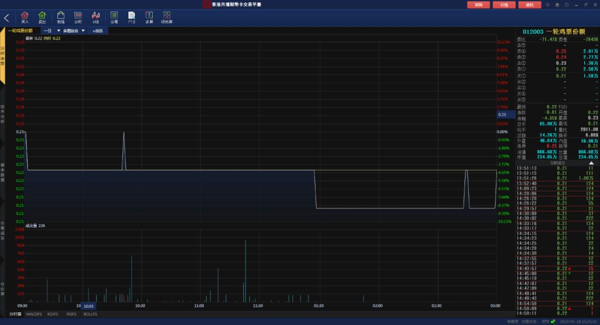600x325 pixels.
Task: Switch to the BOLLFS indicator tab
Action: (91, 314)
